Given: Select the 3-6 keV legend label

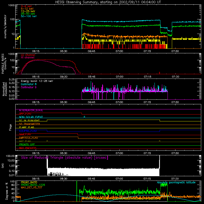Looking at the screenshot, I should click(26, 6).
